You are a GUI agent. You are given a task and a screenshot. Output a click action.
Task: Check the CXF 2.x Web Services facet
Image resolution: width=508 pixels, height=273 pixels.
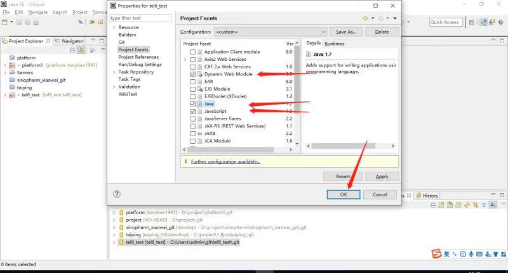pos(193,67)
